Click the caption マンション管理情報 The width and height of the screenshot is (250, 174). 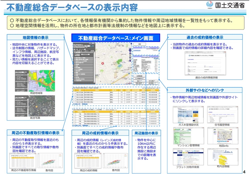(189, 145)
